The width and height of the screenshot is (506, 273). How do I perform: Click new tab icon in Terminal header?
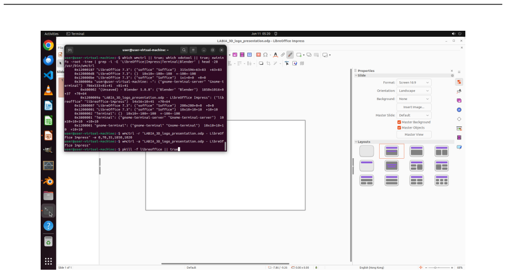(x=70, y=50)
